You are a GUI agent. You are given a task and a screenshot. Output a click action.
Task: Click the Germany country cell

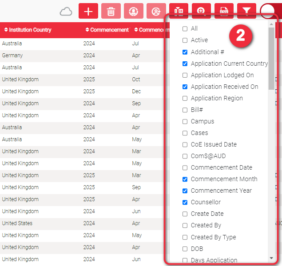12,56
